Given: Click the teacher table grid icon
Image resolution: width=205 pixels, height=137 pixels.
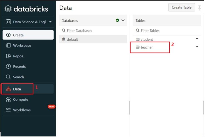Looking at the screenshot, I should tap(138, 47).
